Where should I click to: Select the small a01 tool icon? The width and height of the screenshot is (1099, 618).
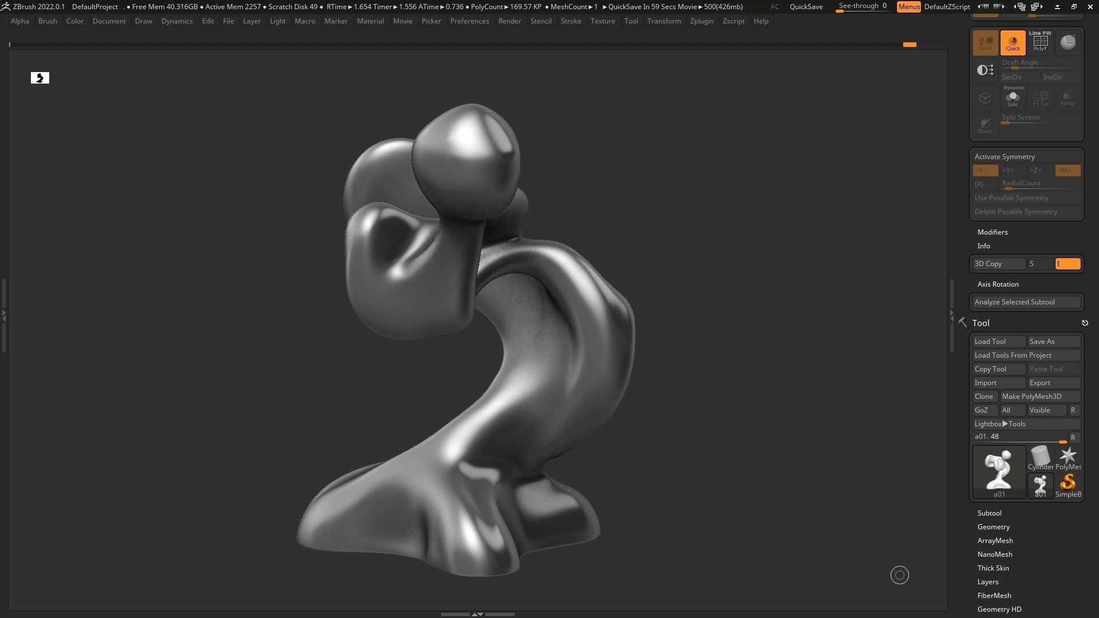coord(1040,486)
